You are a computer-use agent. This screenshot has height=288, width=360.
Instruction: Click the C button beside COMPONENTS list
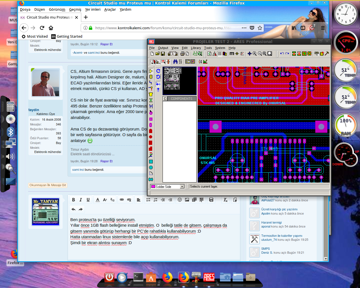click(x=165, y=99)
